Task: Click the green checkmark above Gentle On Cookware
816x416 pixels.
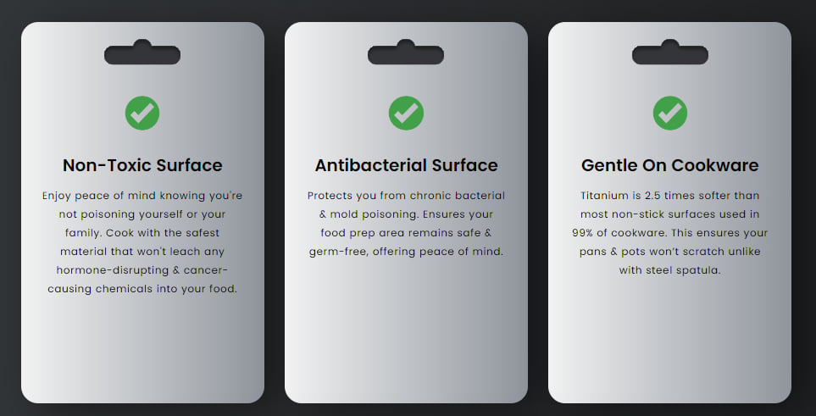Action: [669, 113]
